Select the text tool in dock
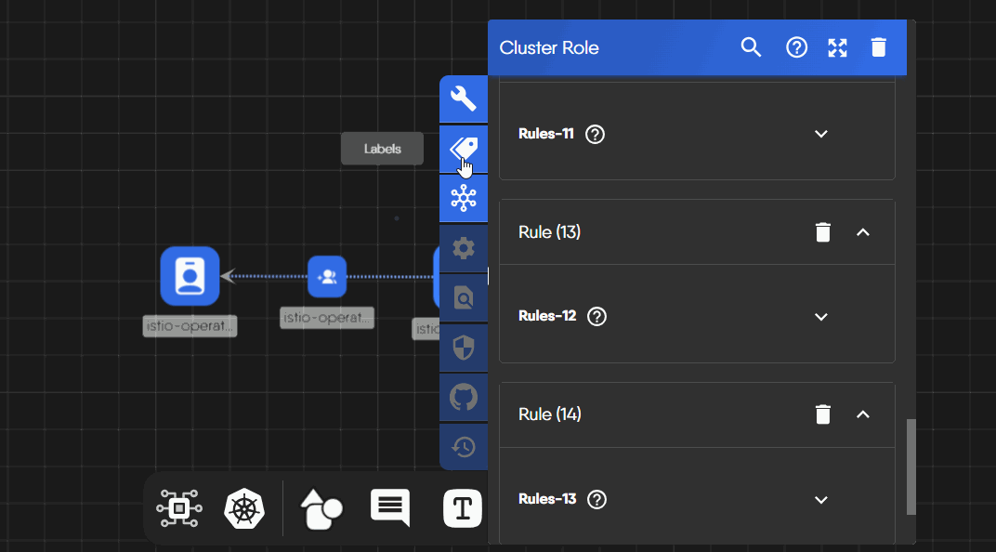The image size is (996, 552). (462, 508)
